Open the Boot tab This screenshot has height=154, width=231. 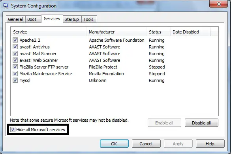coord(33,19)
